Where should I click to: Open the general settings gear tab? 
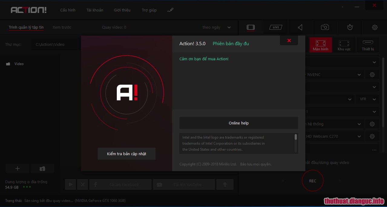(375, 27)
